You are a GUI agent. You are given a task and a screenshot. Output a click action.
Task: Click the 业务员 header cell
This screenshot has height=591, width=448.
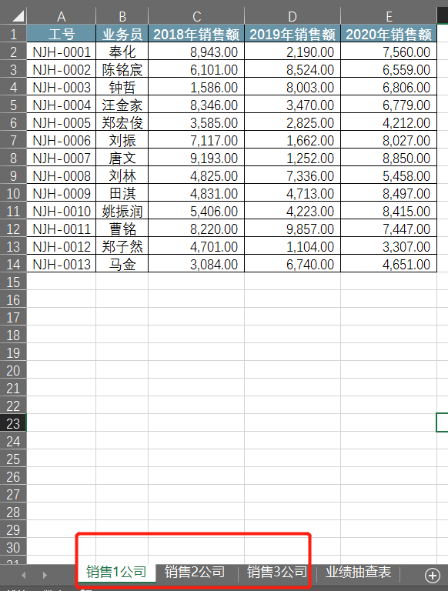pyautogui.click(x=122, y=35)
